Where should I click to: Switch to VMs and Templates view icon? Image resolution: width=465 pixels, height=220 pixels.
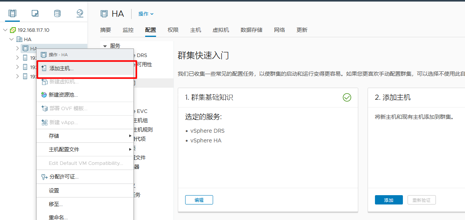tap(35, 14)
